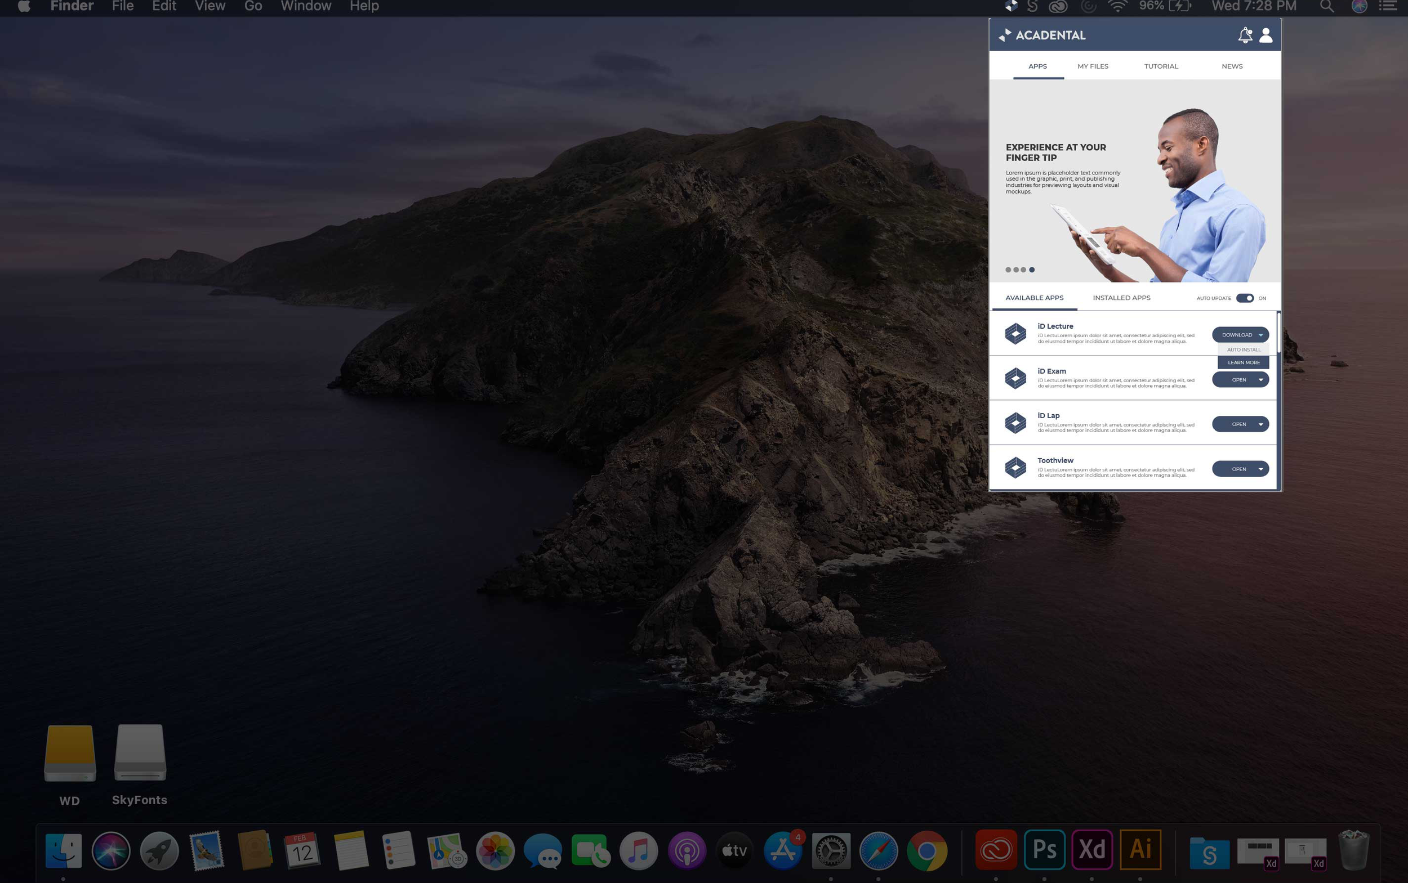Viewport: 1408px width, 883px height.
Task: Expand the iD Lap Open dropdown arrow
Action: point(1260,424)
